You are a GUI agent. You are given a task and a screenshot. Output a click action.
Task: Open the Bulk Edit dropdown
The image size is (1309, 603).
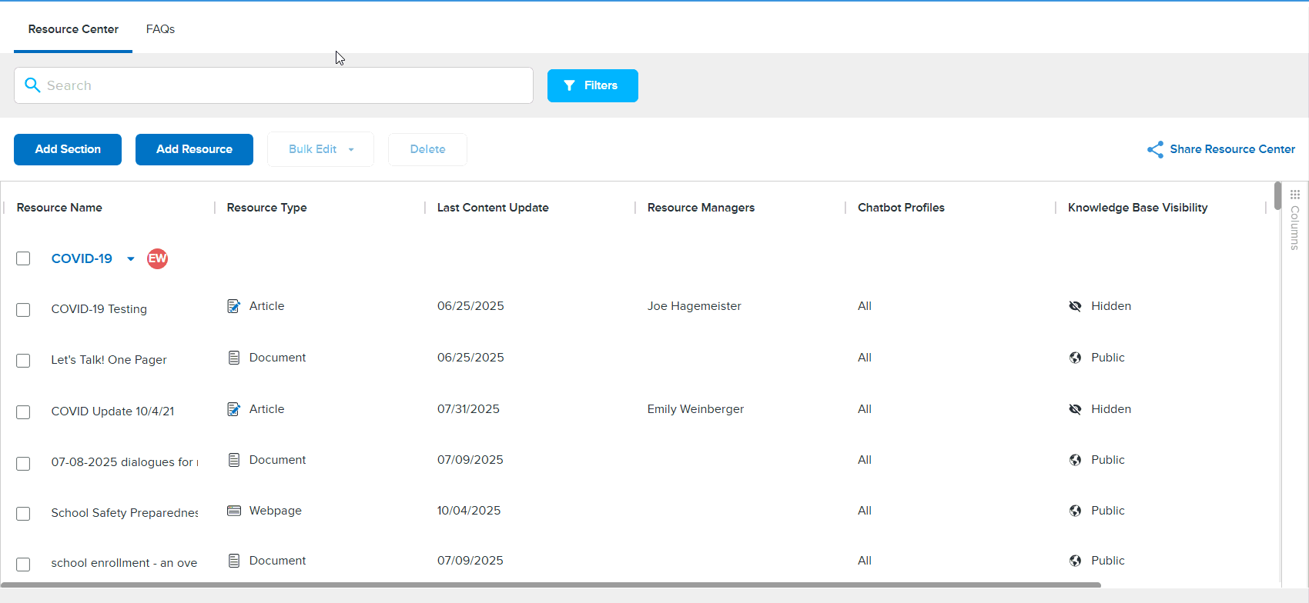tap(320, 149)
